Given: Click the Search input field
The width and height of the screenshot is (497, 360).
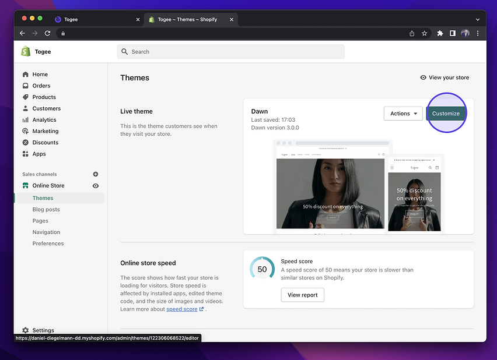Looking at the screenshot, I should (231, 52).
